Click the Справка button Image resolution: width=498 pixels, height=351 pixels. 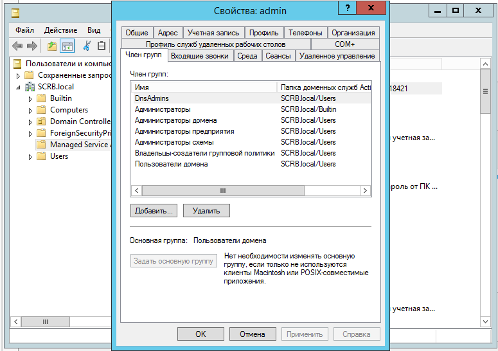point(357,334)
